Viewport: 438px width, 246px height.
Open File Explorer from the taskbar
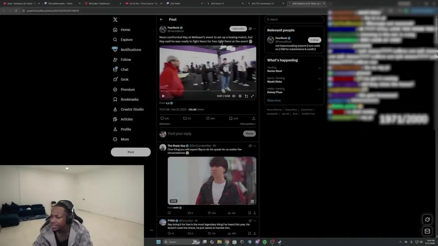tap(219, 242)
